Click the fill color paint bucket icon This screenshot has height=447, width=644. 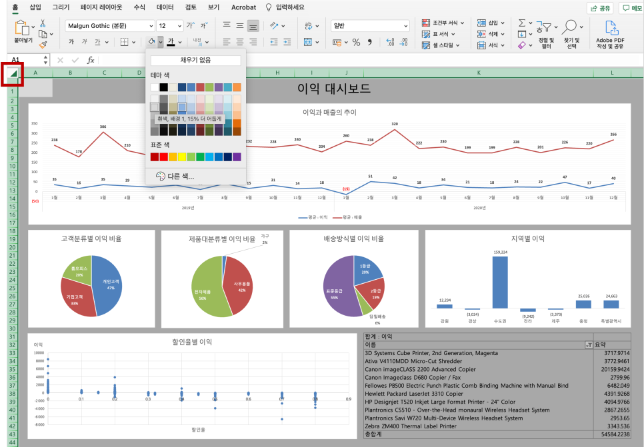tap(151, 41)
